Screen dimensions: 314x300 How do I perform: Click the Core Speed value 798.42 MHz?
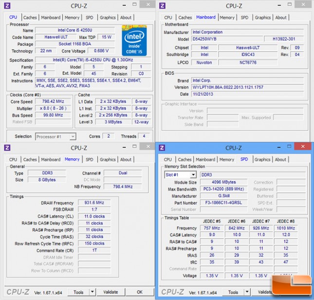pyautogui.click(x=53, y=101)
